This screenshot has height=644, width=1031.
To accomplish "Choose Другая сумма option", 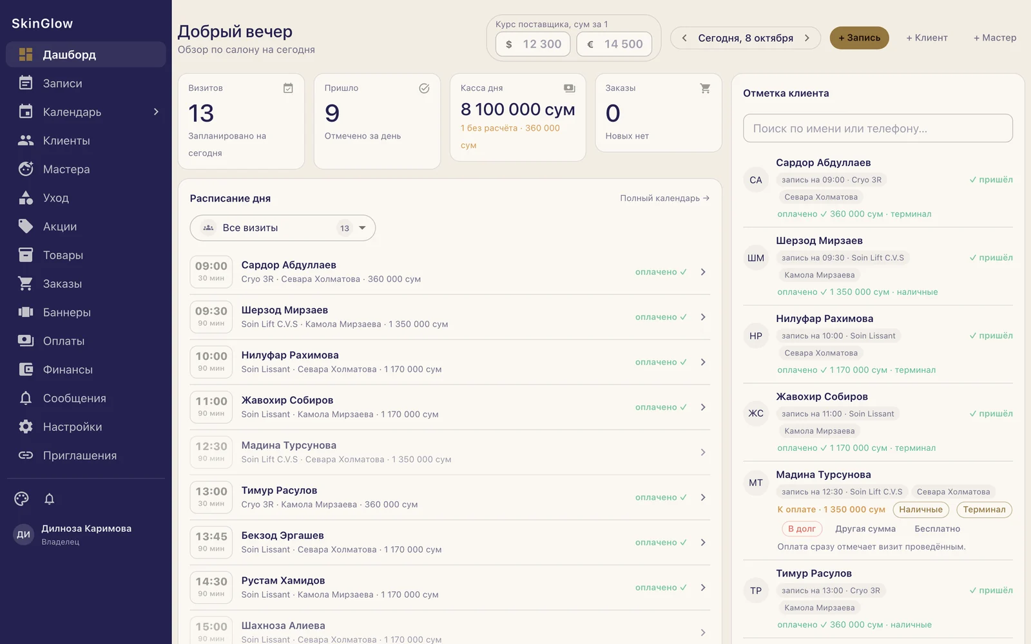I will coord(865,529).
